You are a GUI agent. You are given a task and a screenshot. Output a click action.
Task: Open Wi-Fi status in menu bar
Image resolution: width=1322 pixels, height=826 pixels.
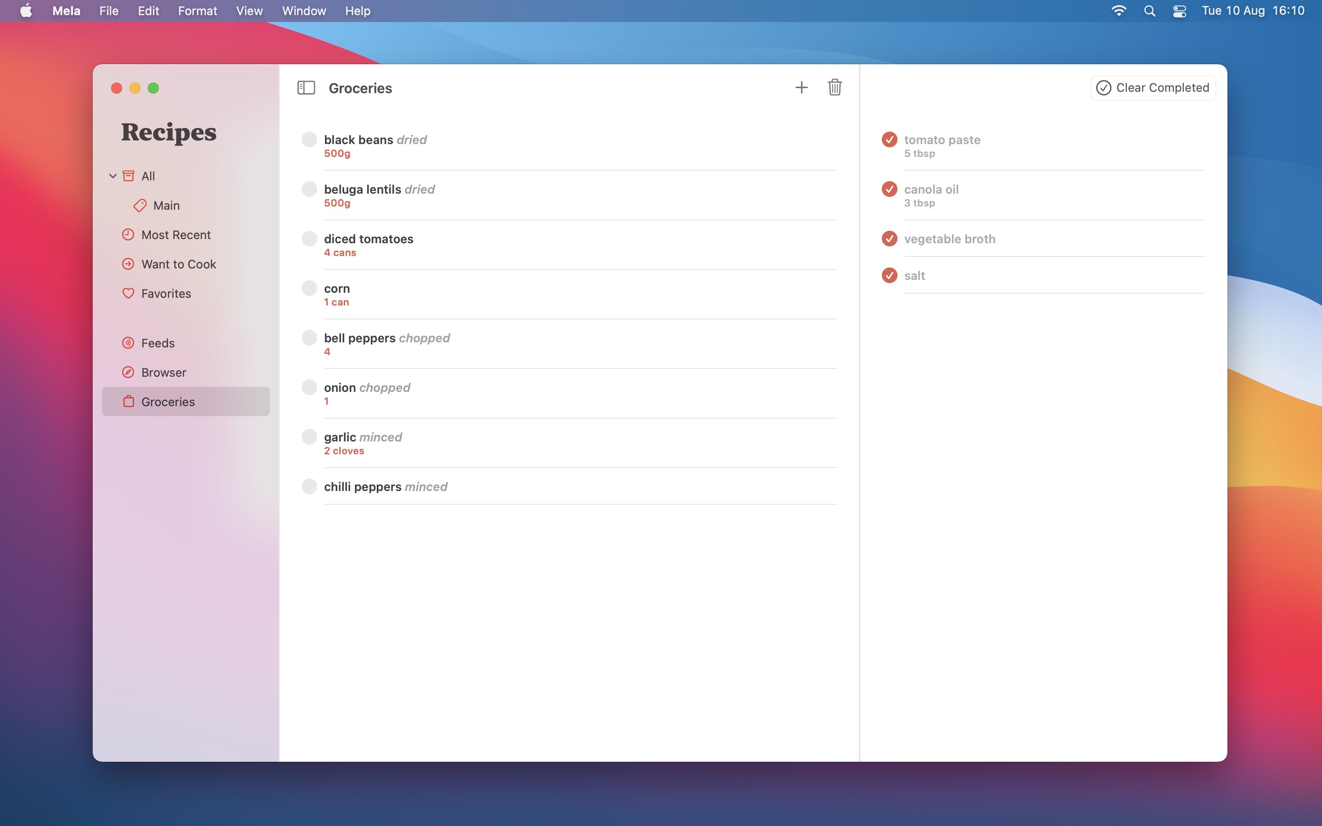pos(1119,11)
